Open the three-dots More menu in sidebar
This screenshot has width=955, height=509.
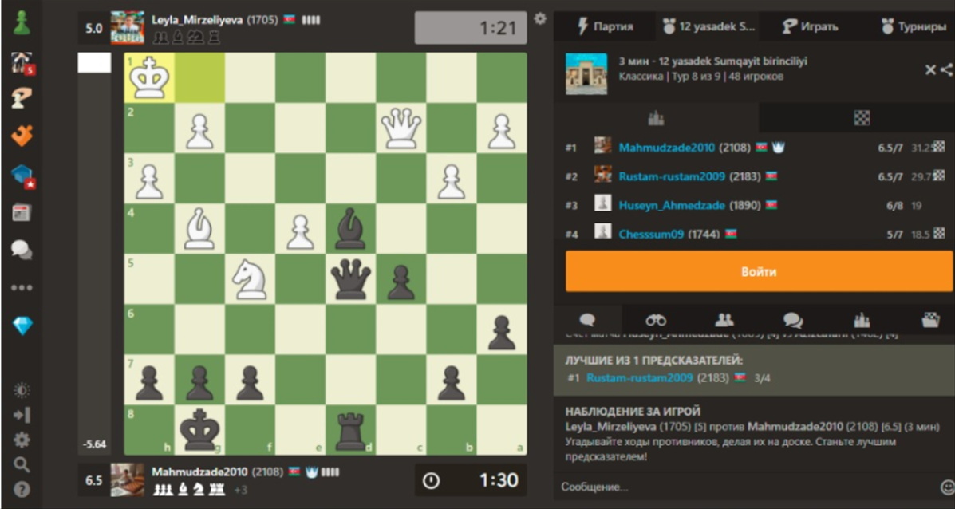tap(22, 287)
